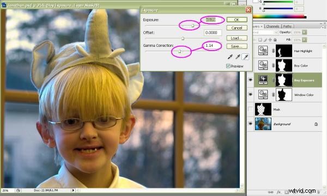Click Window Color adjustment layer icon

coord(263,94)
